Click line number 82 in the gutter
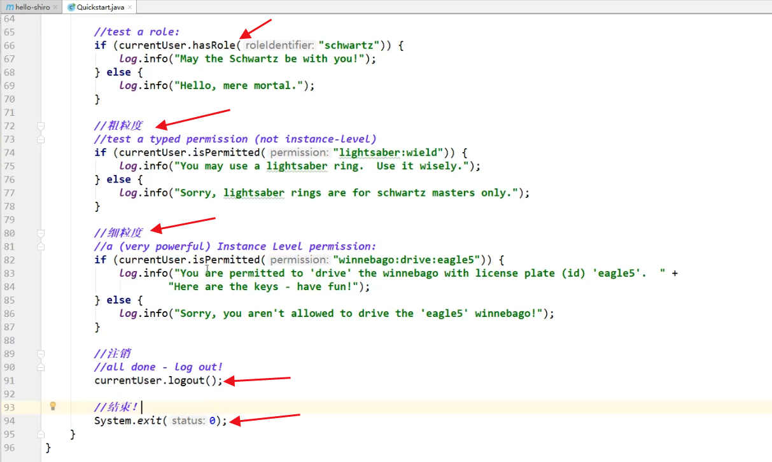The width and height of the screenshot is (772, 462). [9, 260]
